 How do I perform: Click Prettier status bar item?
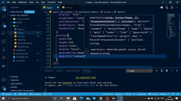click(x=164, y=94)
